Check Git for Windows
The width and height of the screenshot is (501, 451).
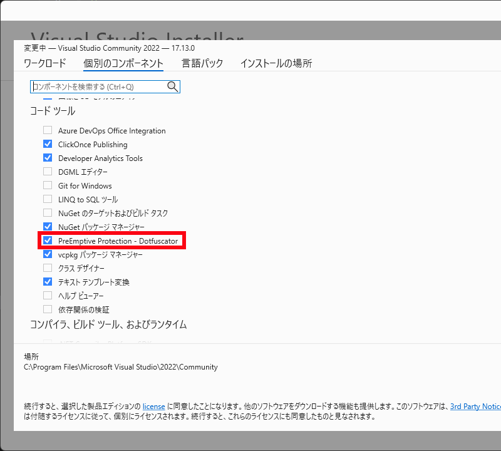pyautogui.click(x=48, y=185)
